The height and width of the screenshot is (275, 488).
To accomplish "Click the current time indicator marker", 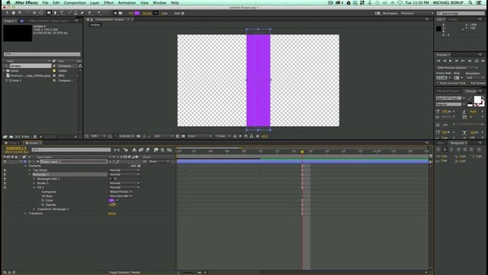I will click(302, 152).
